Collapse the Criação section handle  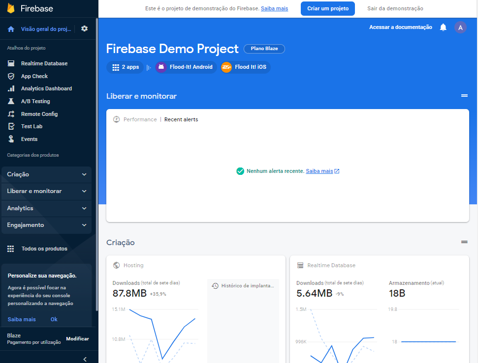(x=464, y=242)
